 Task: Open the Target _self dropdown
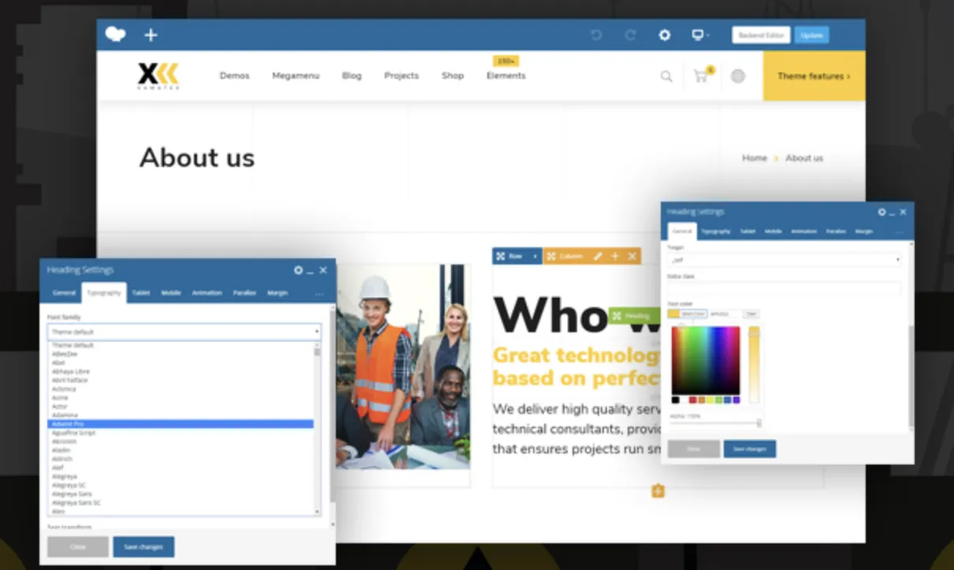click(784, 259)
